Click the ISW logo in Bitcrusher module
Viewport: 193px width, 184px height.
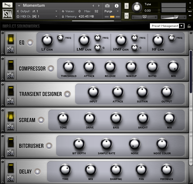coord(10,152)
